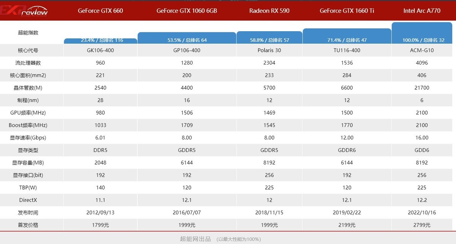Image resolution: width=456 pixels, height=244 pixels.
Task: Click the GK106-400 core code cell
Action: [100, 50]
